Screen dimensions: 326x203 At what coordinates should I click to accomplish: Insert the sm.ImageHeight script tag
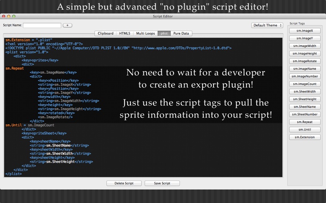pyautogui.click(x=304, y=54)
